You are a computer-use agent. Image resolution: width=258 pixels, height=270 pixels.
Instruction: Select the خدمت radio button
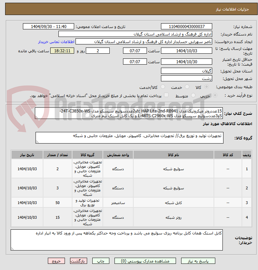(x=187, y=87)
